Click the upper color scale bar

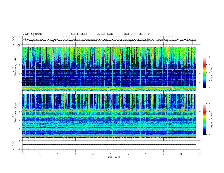pyautogui.click(x=205, y=72)
